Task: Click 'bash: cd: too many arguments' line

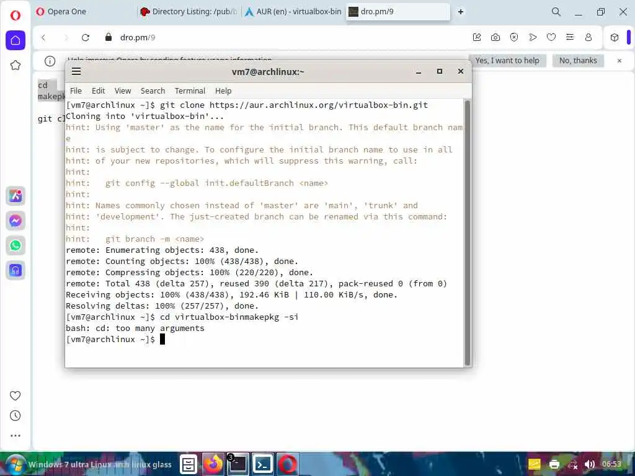Action: pos(135,328)
